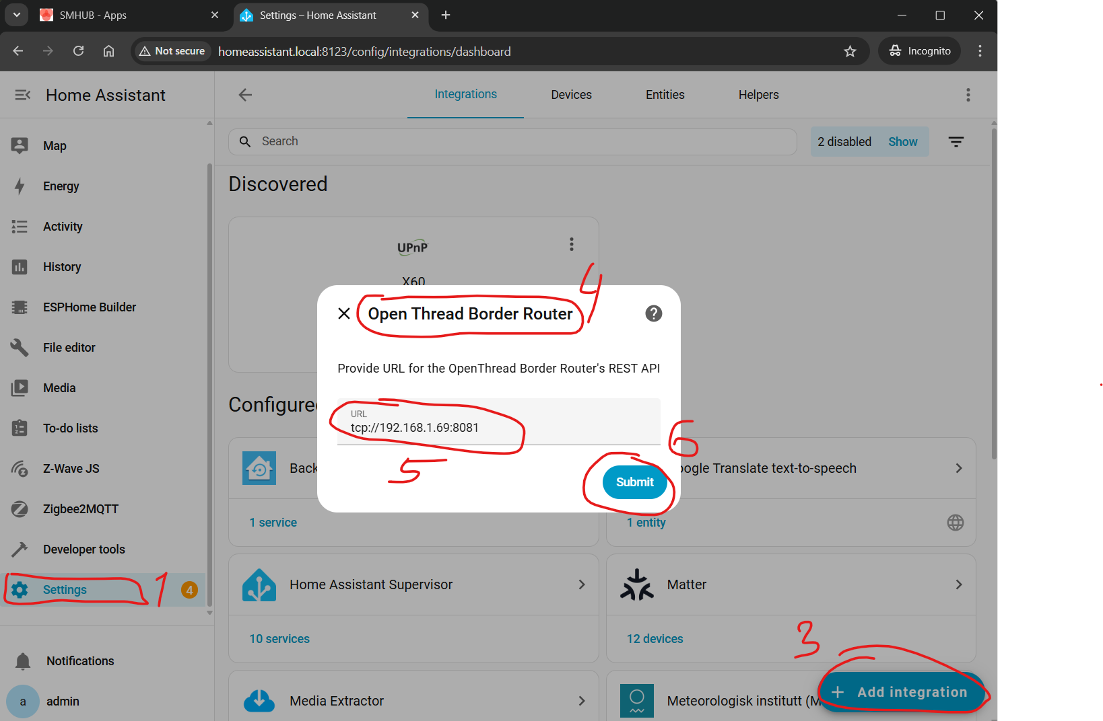Open Developer tools in the sidebar

83,549
